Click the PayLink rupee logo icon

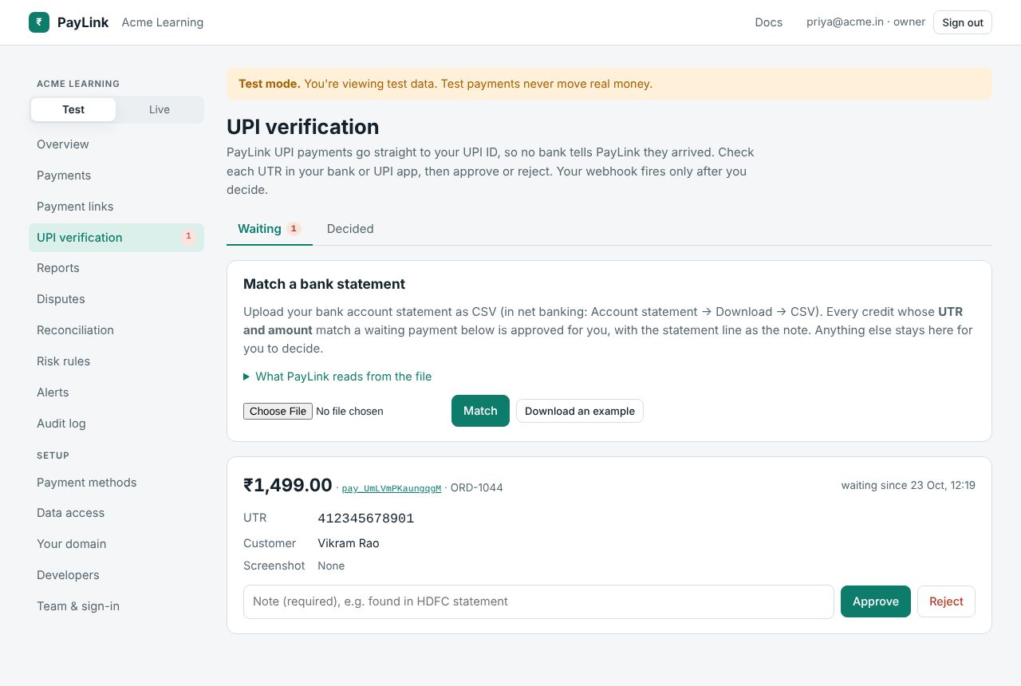pos(39,22)
